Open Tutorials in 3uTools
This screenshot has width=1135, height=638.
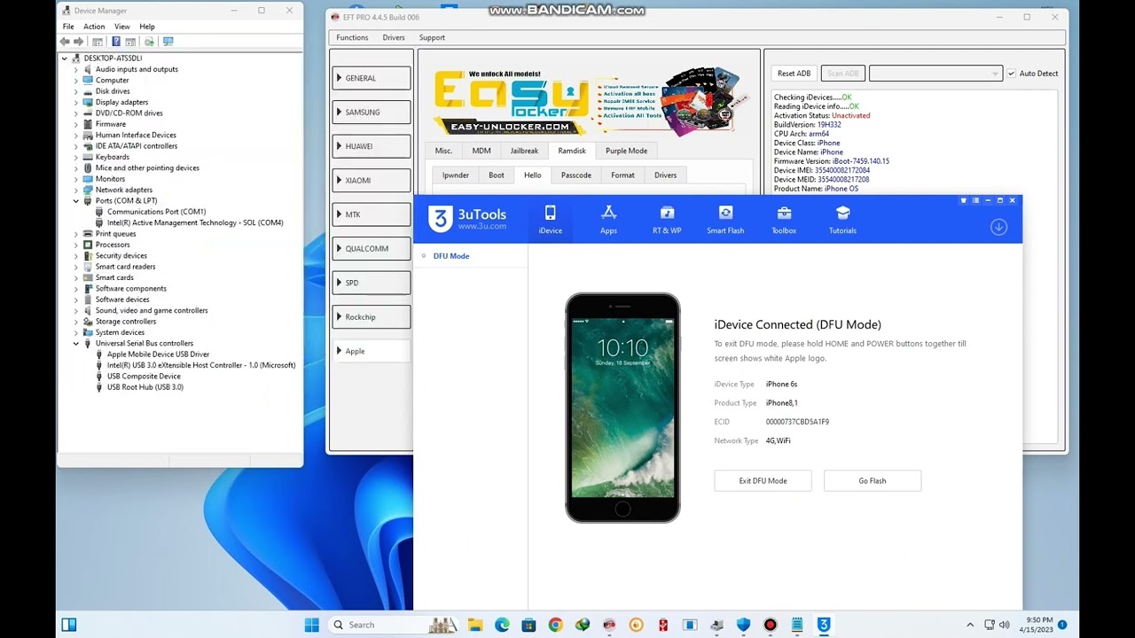click(842, 220)
